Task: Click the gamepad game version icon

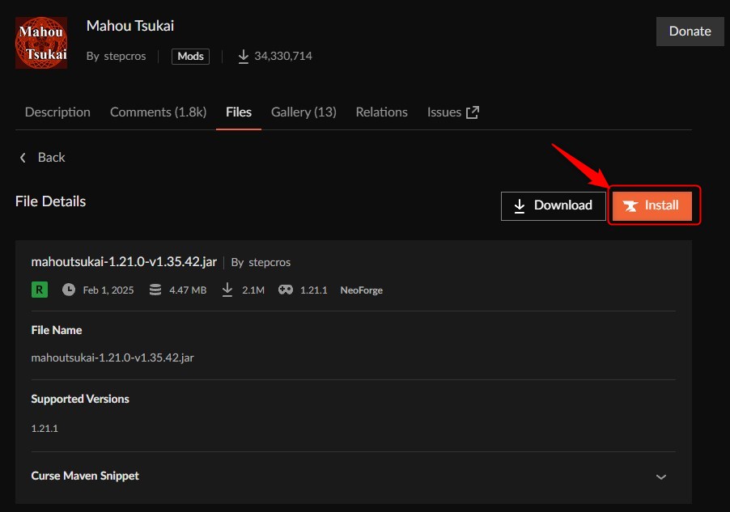Action: click(286, 290)
